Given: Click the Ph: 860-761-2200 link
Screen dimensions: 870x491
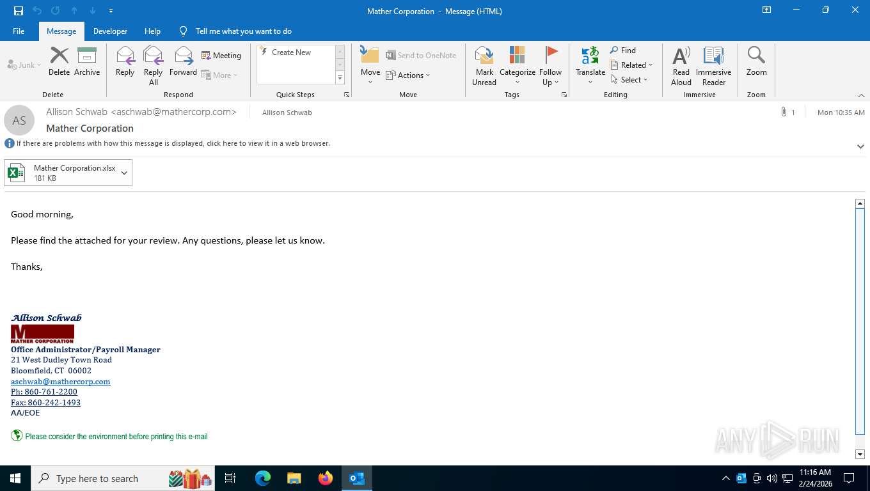Looking at the screenshot, I should [44, 392].
